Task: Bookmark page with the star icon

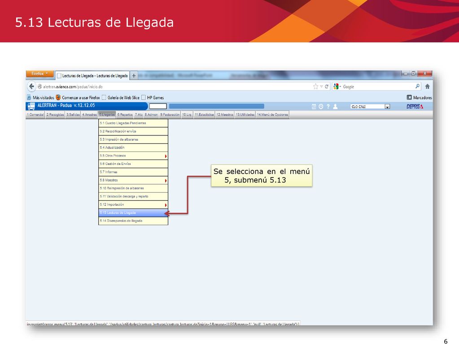Action: (315, 87)
